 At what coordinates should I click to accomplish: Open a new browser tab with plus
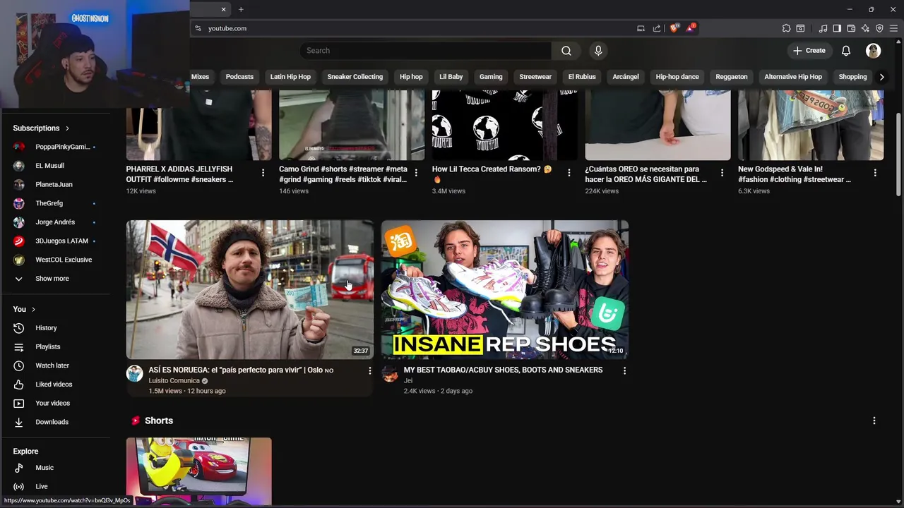click(x=241, y=9)
